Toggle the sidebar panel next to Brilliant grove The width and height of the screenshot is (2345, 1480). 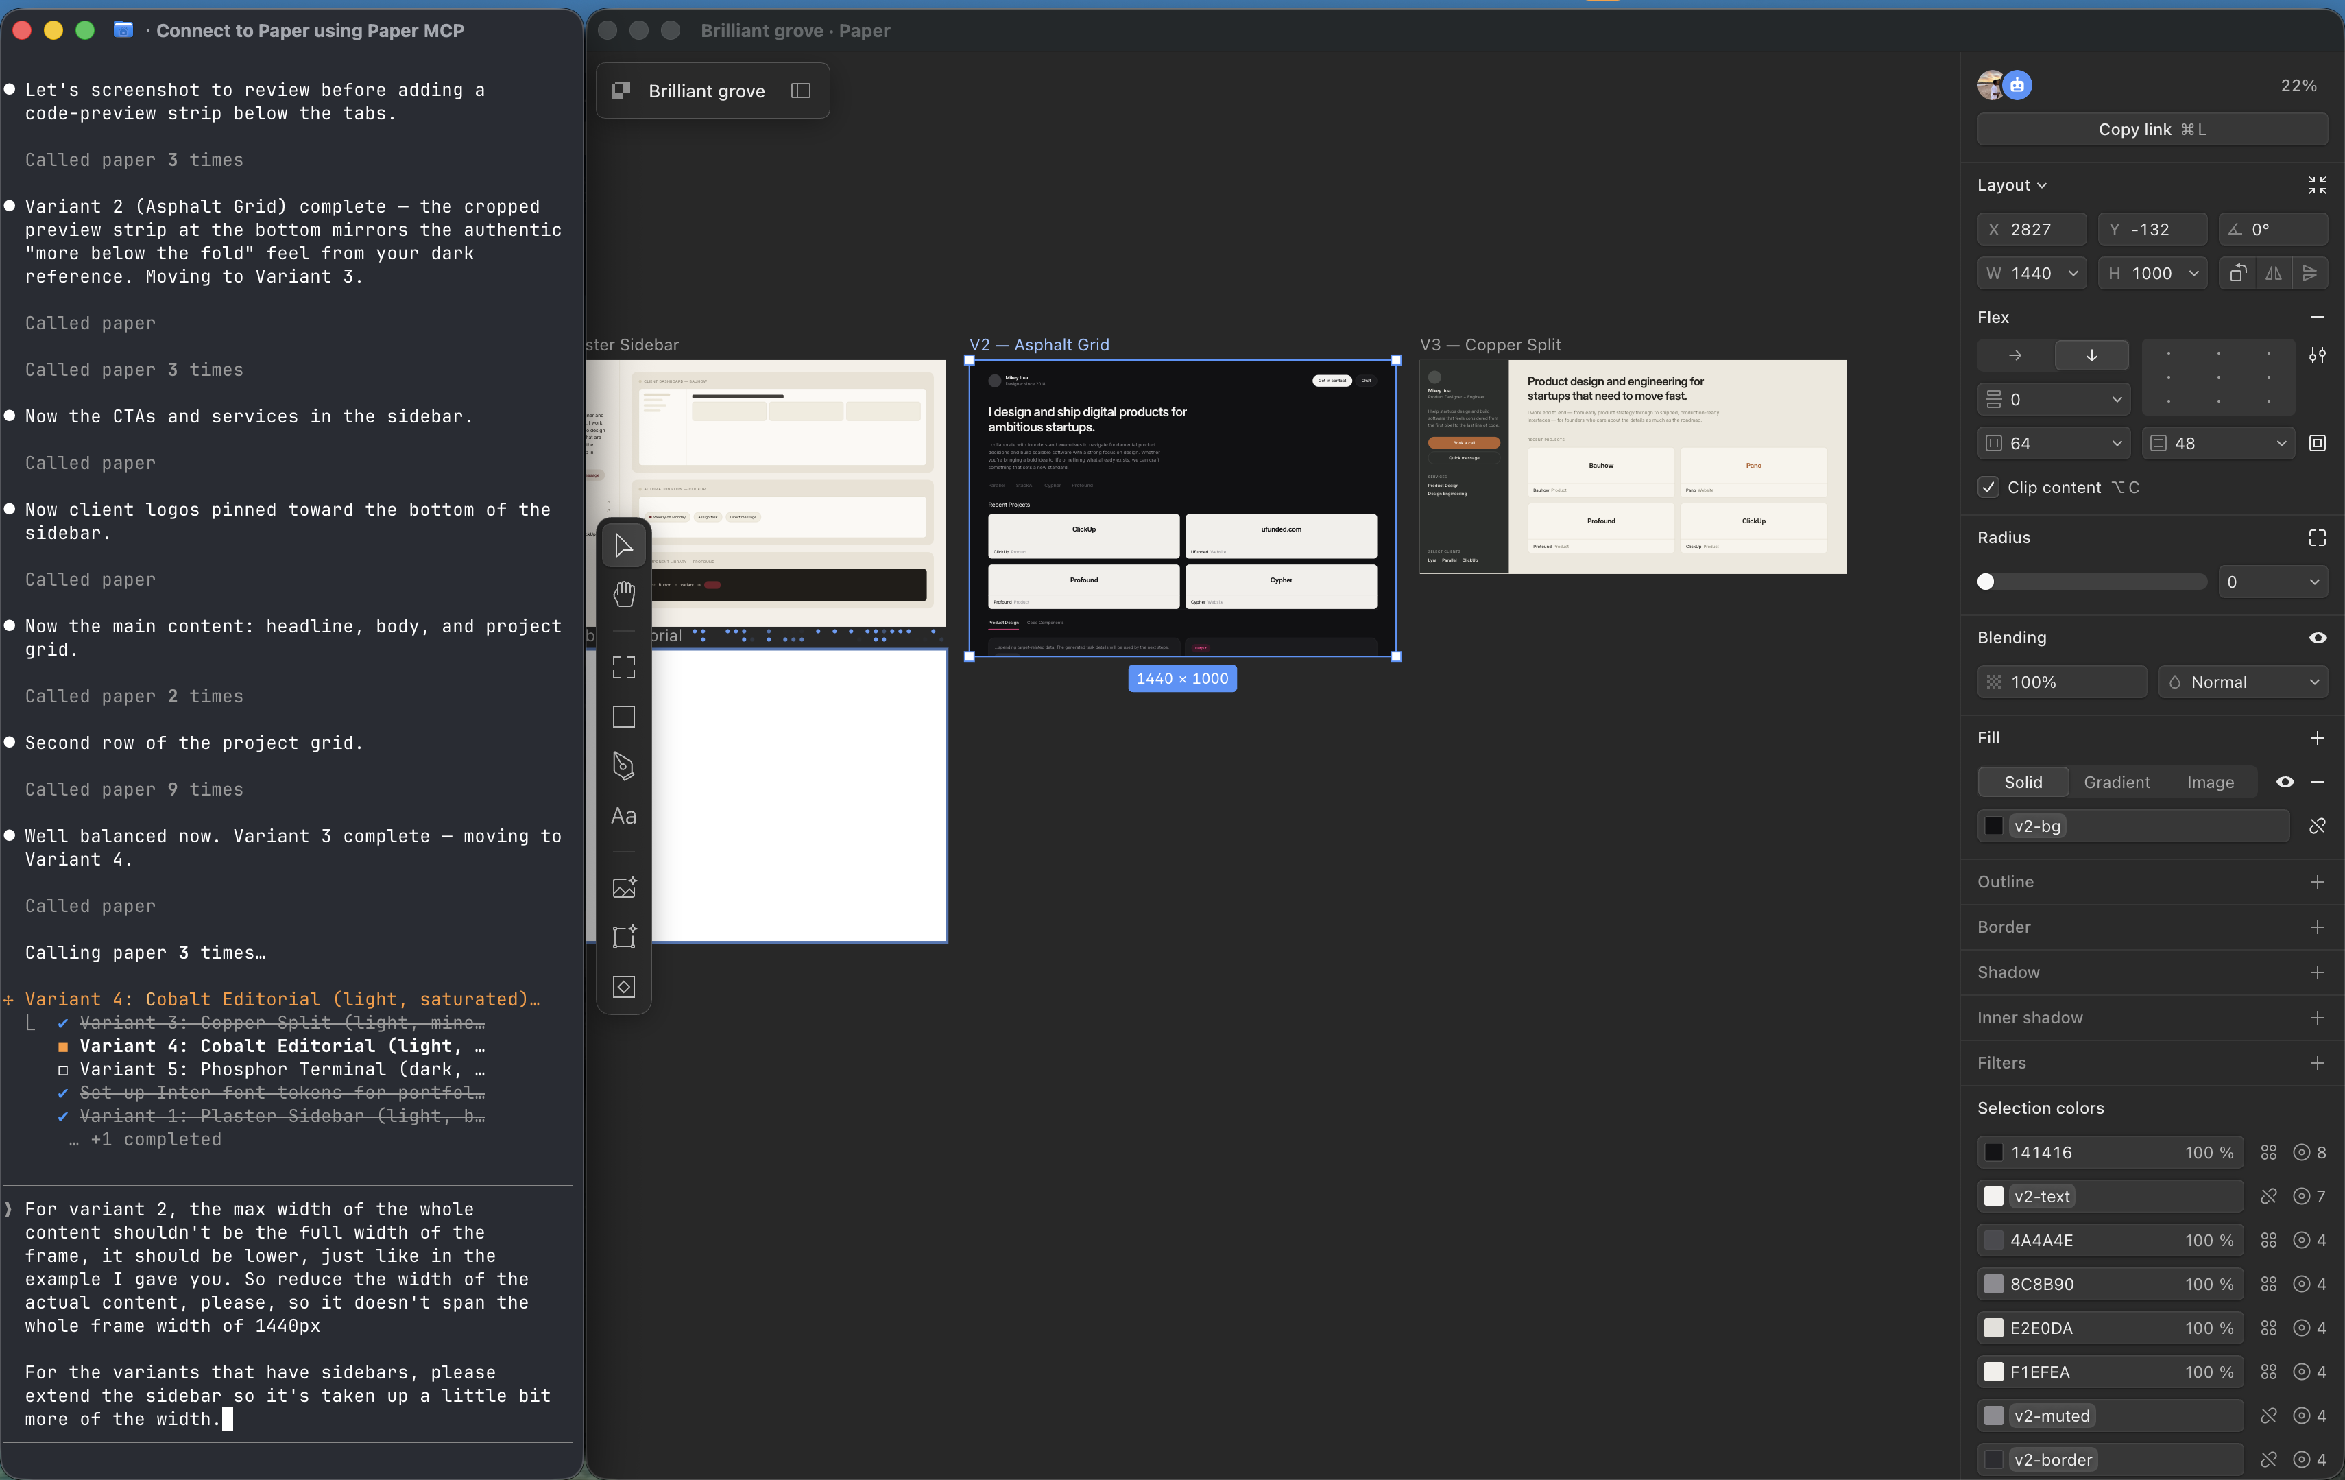coord(800,91)
